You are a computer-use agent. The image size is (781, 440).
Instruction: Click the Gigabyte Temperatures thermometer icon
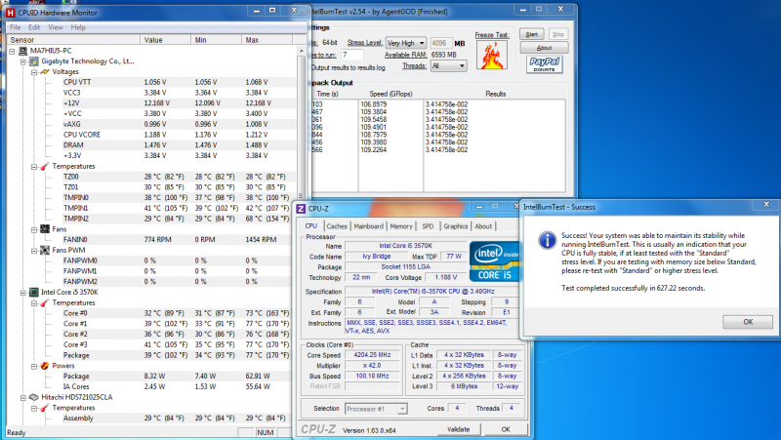(45, 166)
